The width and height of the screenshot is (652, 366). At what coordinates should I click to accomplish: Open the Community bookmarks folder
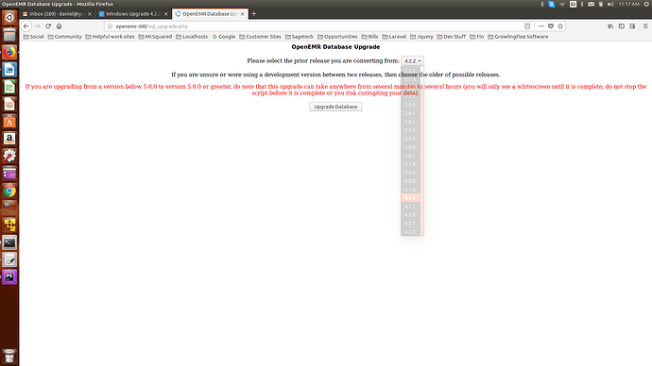(64, 37)
